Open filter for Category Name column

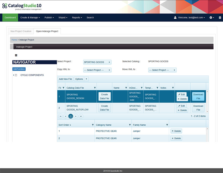130,125
